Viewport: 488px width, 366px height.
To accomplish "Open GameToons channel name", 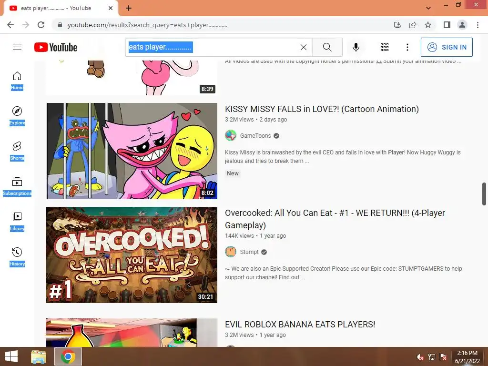I will (x=255, y=136).
